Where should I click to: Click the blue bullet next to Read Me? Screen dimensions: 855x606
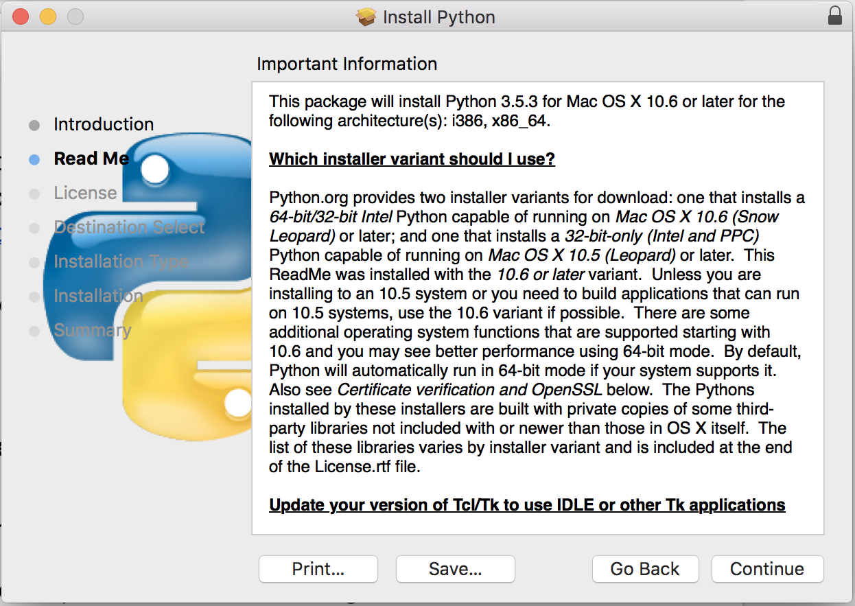click(34, 159)
